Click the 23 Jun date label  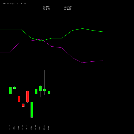pos(40,128)
